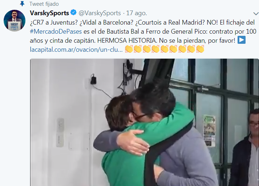Screen dimensions: 259x186
Task: Expand the tweet options chevron
Action: coord(256,14)
